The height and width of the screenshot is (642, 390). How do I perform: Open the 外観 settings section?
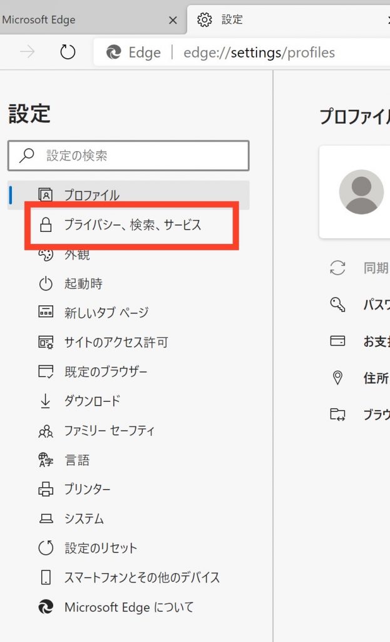pyautogui.click(x=77, y=254)
